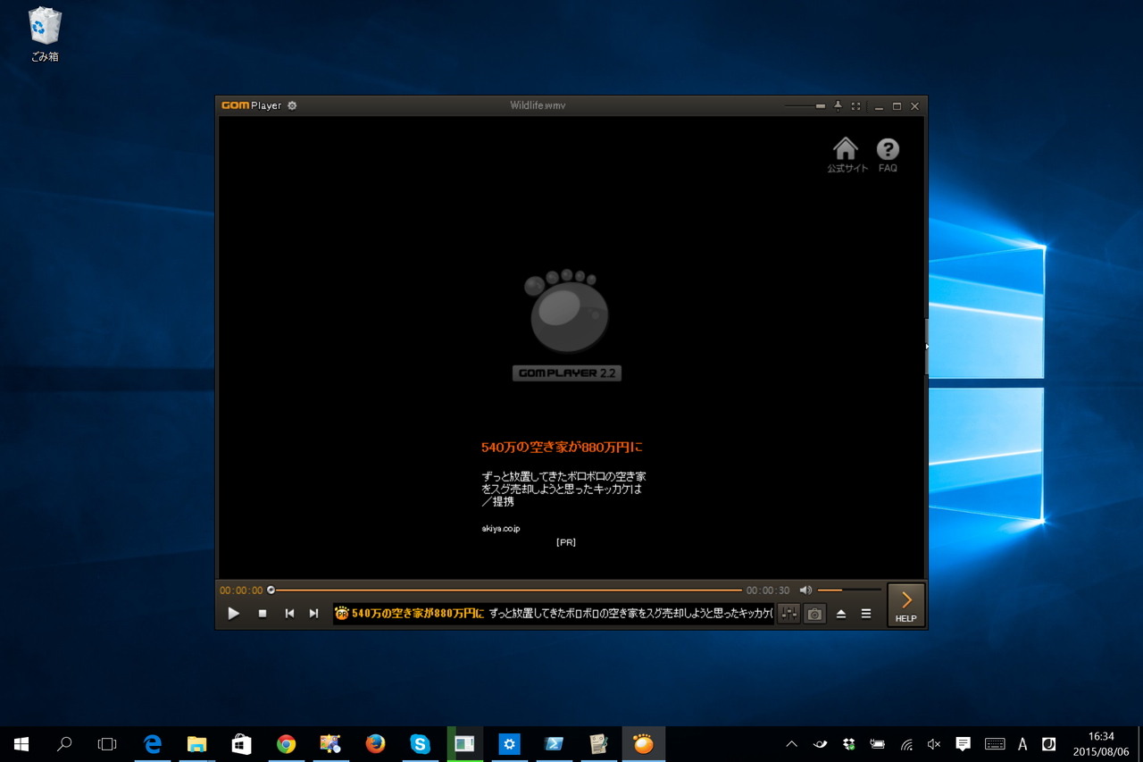The height and width of the screenshot is (762, 1143).
Task: Open the taskbar clock and date
Action: pos(1101,744)
